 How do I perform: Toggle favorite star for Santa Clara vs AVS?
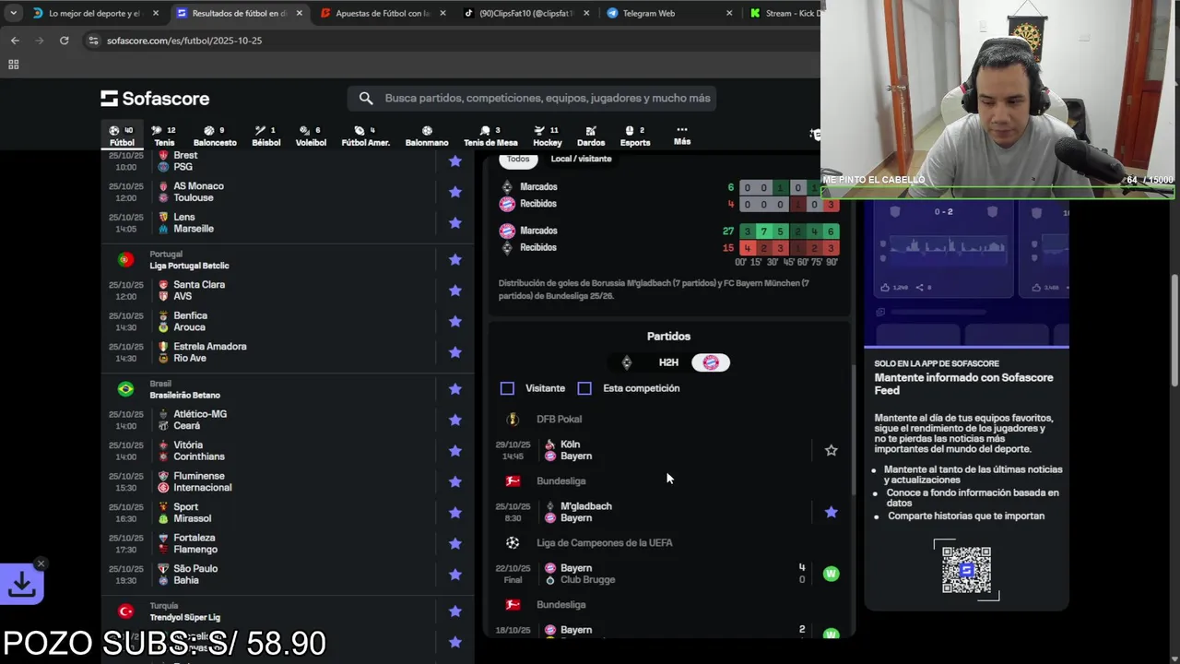tap(454, 290)
